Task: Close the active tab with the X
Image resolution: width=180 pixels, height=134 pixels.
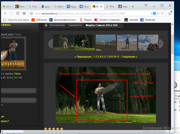Action: 101,6
